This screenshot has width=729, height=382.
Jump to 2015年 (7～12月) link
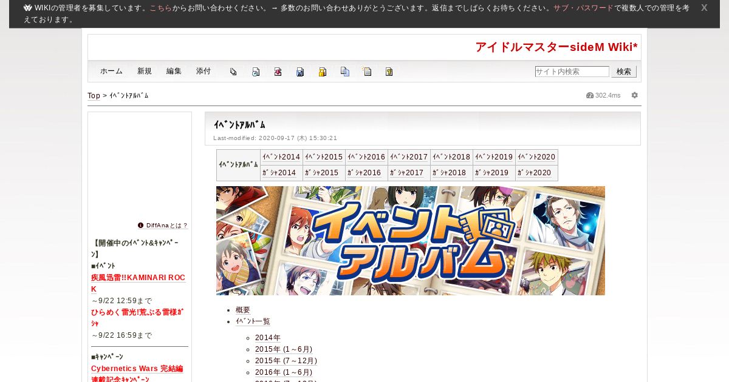pos(286,361)
